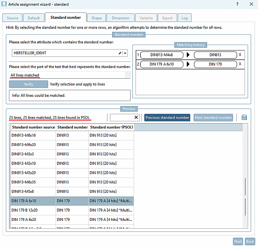Click the arrow icon in history row DIN913-M4x6
Image resolution: width=258 pixels, height=248 pixels.
tap(188, 55)
